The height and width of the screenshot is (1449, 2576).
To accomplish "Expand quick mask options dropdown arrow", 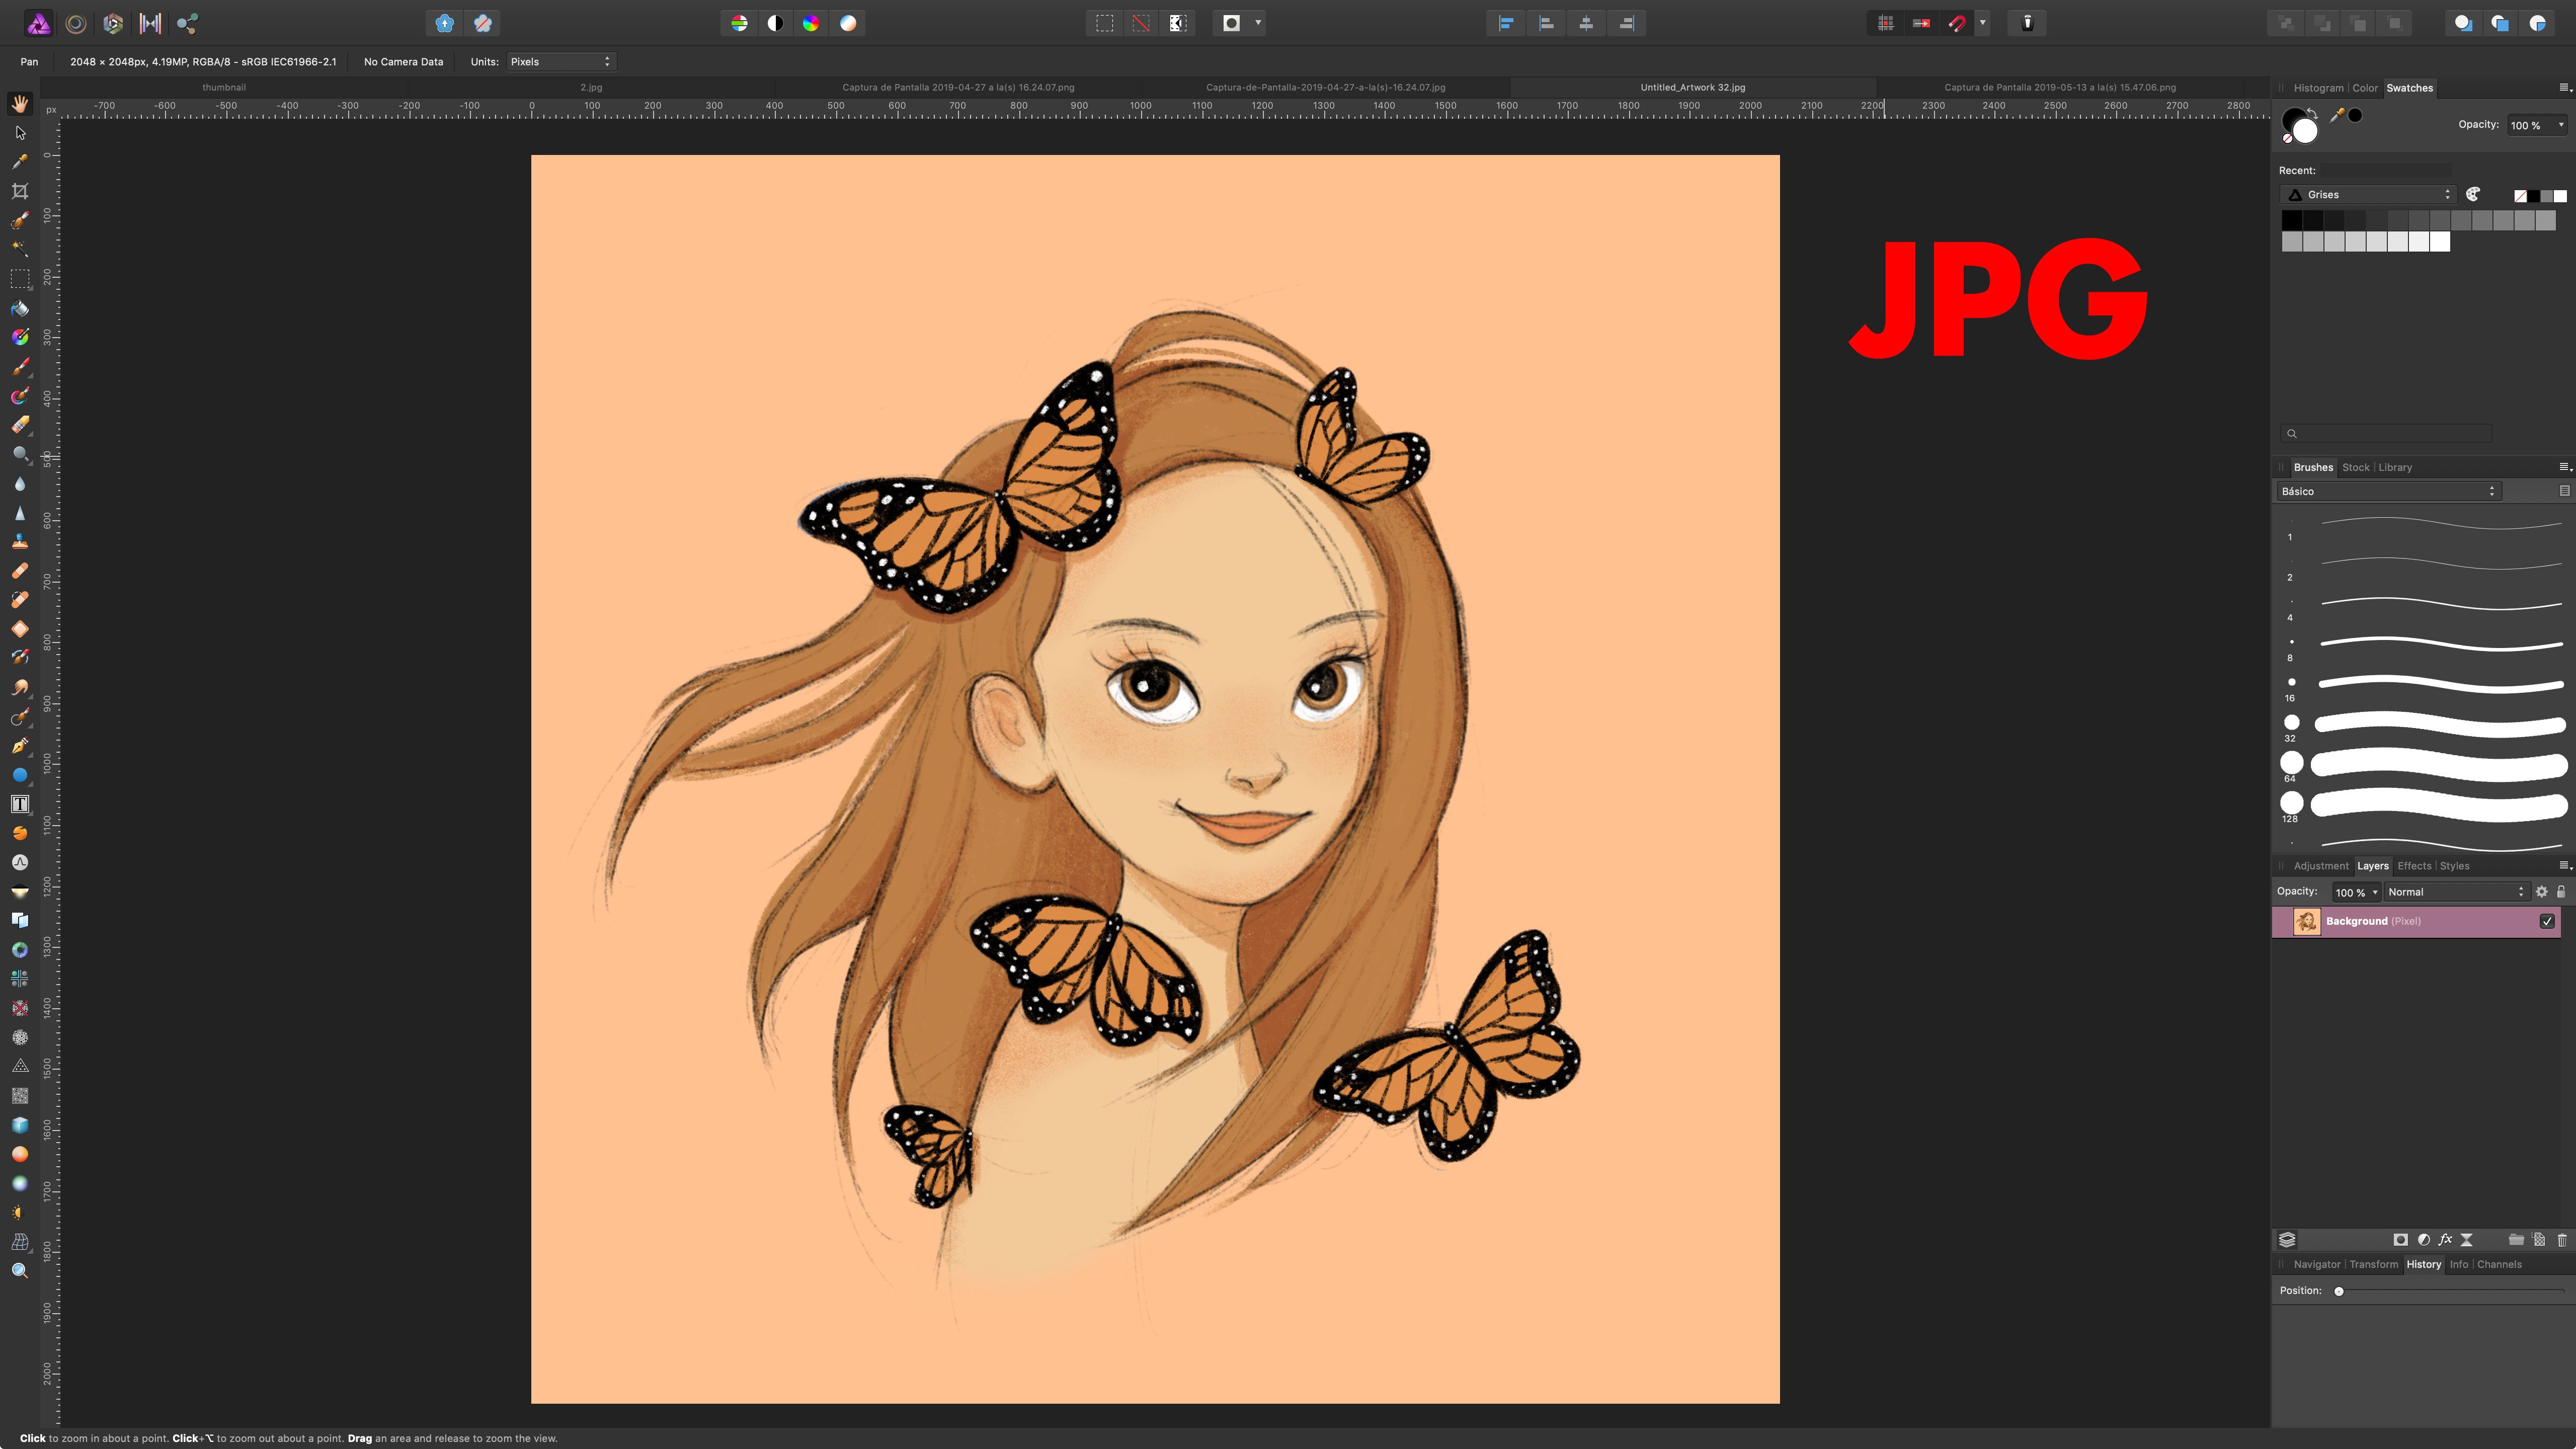I will point(1258,23).
